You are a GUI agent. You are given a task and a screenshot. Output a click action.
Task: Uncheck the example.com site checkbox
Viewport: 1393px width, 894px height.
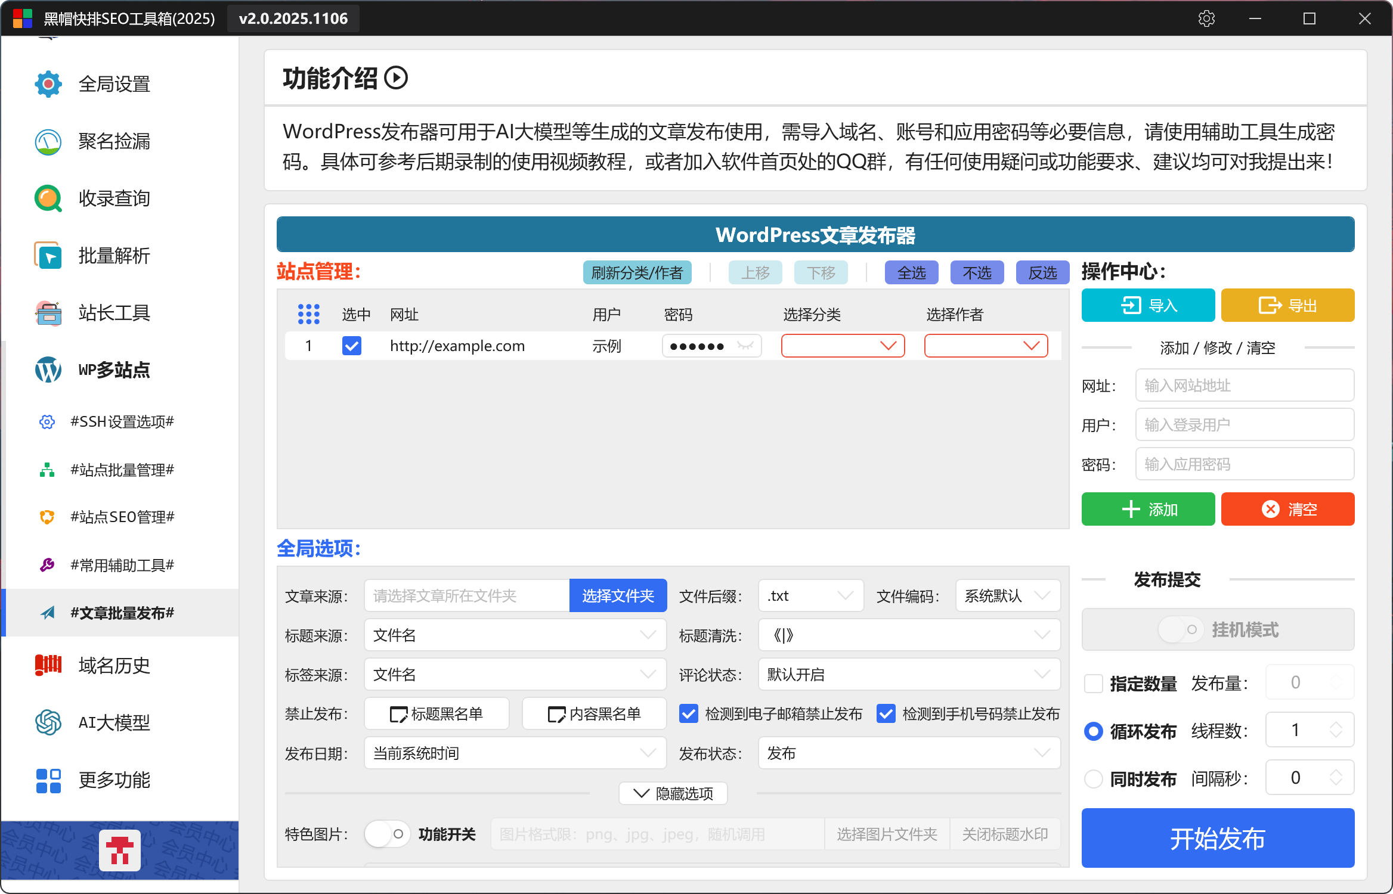coord(351,346)
